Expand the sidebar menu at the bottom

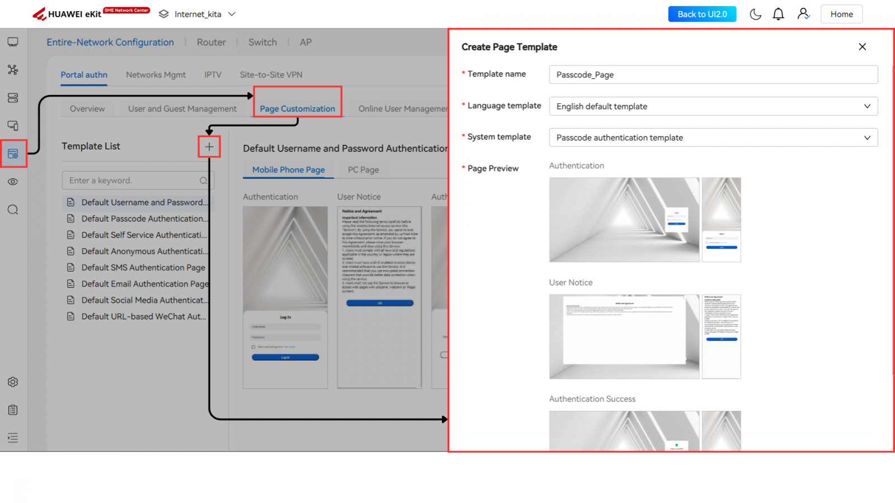[13, 438]
